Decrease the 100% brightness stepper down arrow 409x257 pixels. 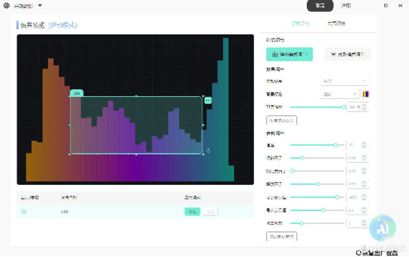pos(364,109)
